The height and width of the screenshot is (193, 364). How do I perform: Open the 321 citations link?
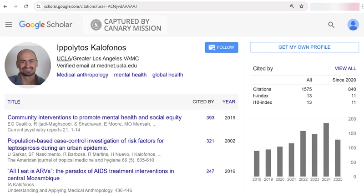[x=210, y=141]
